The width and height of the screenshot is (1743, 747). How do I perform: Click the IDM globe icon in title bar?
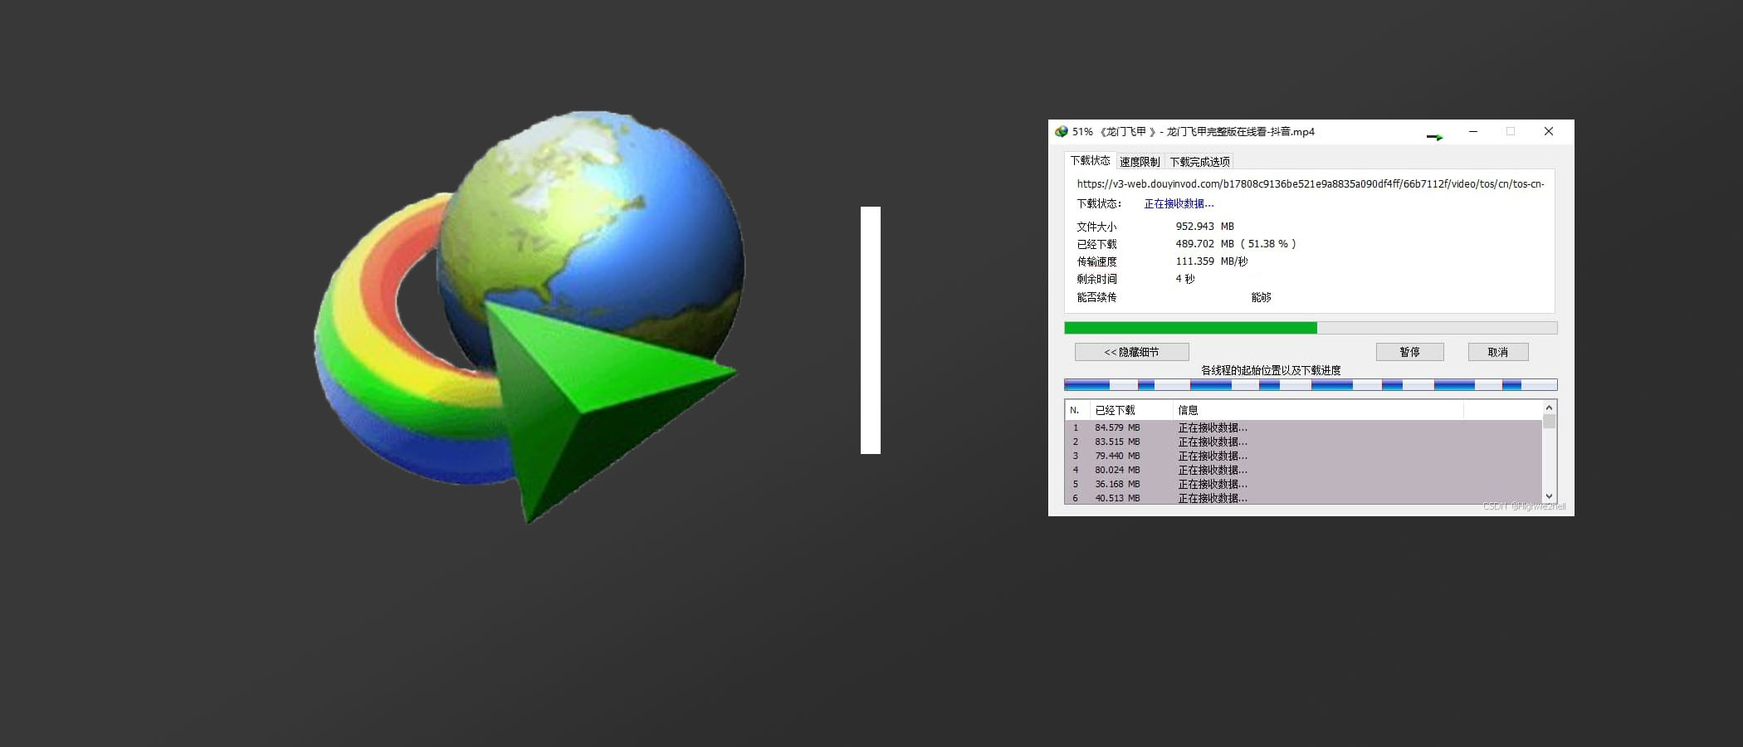point(1061,131)
